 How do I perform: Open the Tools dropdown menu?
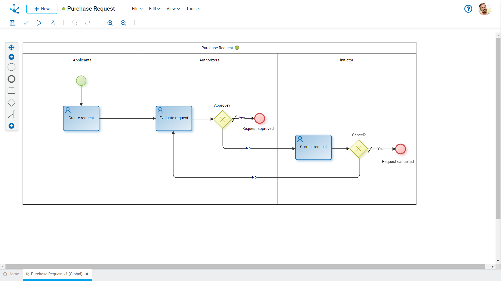pyautogui.click(x=192, y=9)
